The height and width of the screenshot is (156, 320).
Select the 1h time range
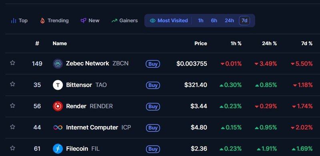201,21
